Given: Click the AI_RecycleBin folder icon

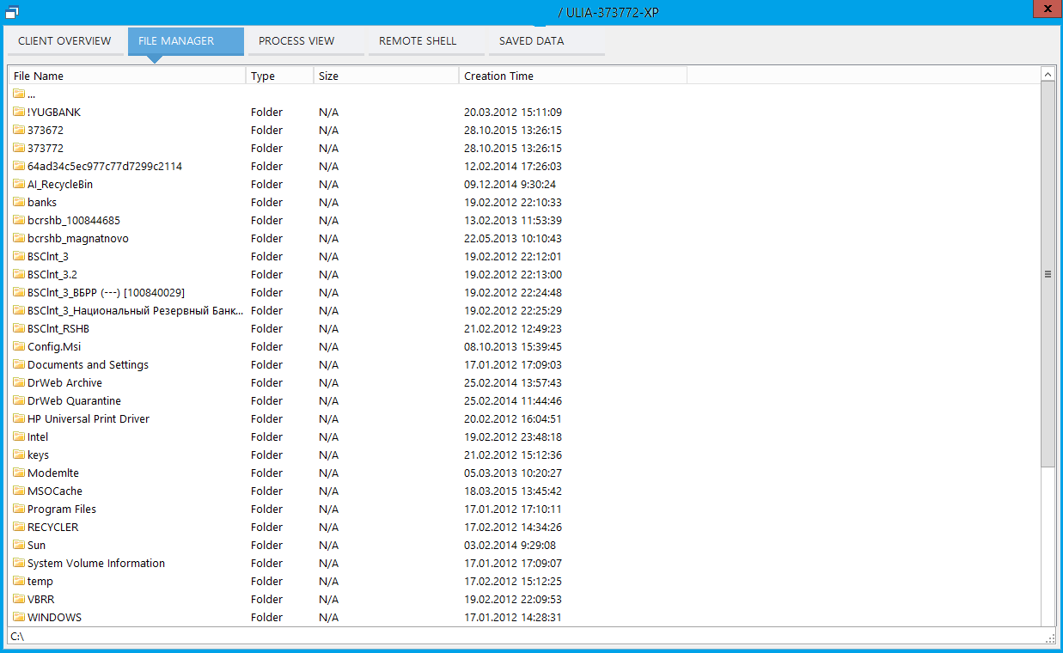Looking at the screenshot, I should [19, 184].
